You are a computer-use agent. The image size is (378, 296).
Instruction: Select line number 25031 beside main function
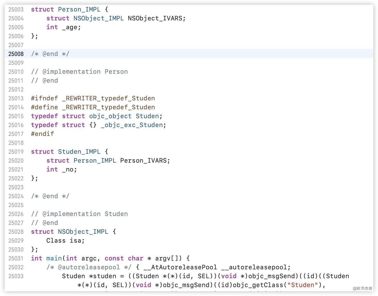click(16, 258)
